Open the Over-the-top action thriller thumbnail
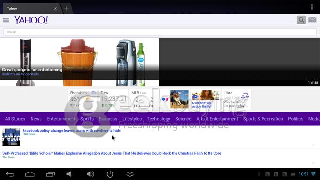Viewport: 320px width, 180px height. point(206,99)
